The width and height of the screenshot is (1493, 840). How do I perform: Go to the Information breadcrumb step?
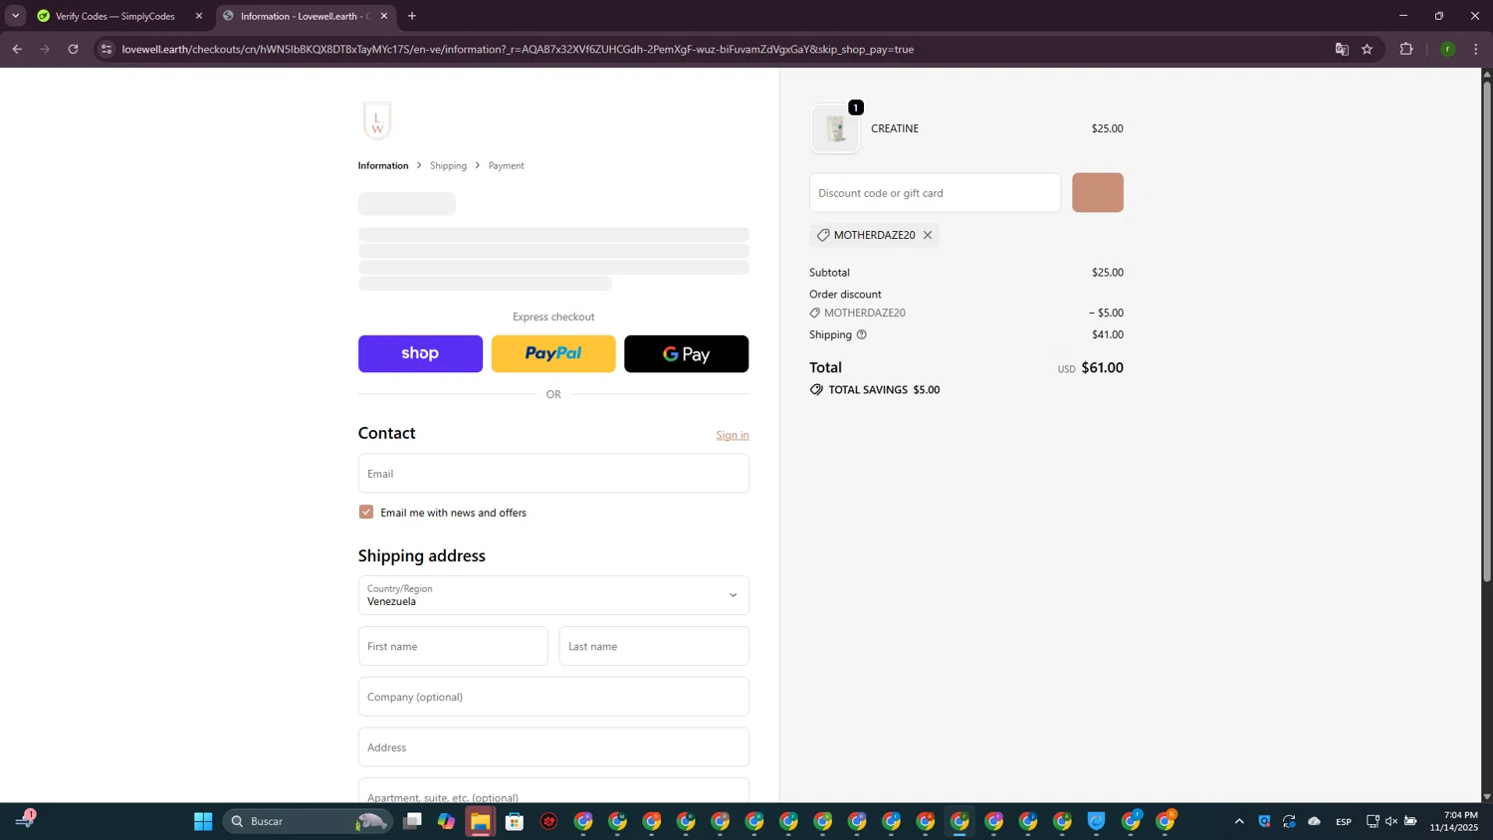[x=383, y=165]
